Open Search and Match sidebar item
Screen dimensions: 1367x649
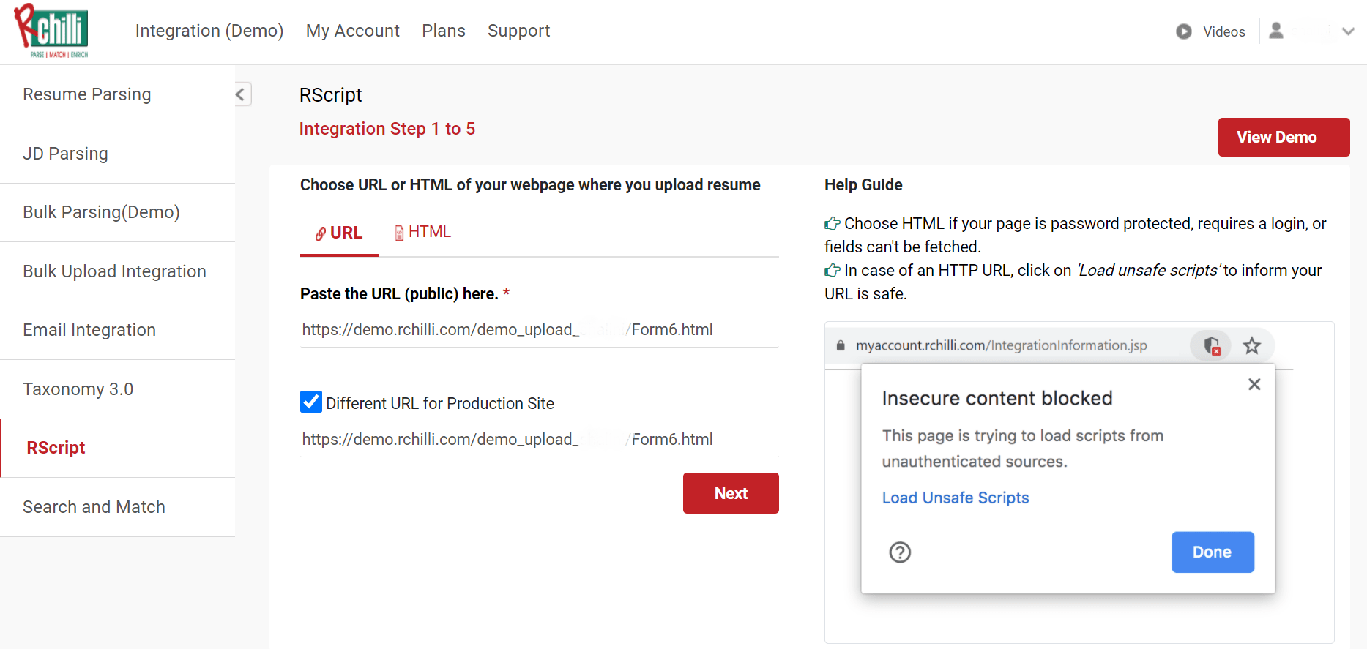point(117,507)
